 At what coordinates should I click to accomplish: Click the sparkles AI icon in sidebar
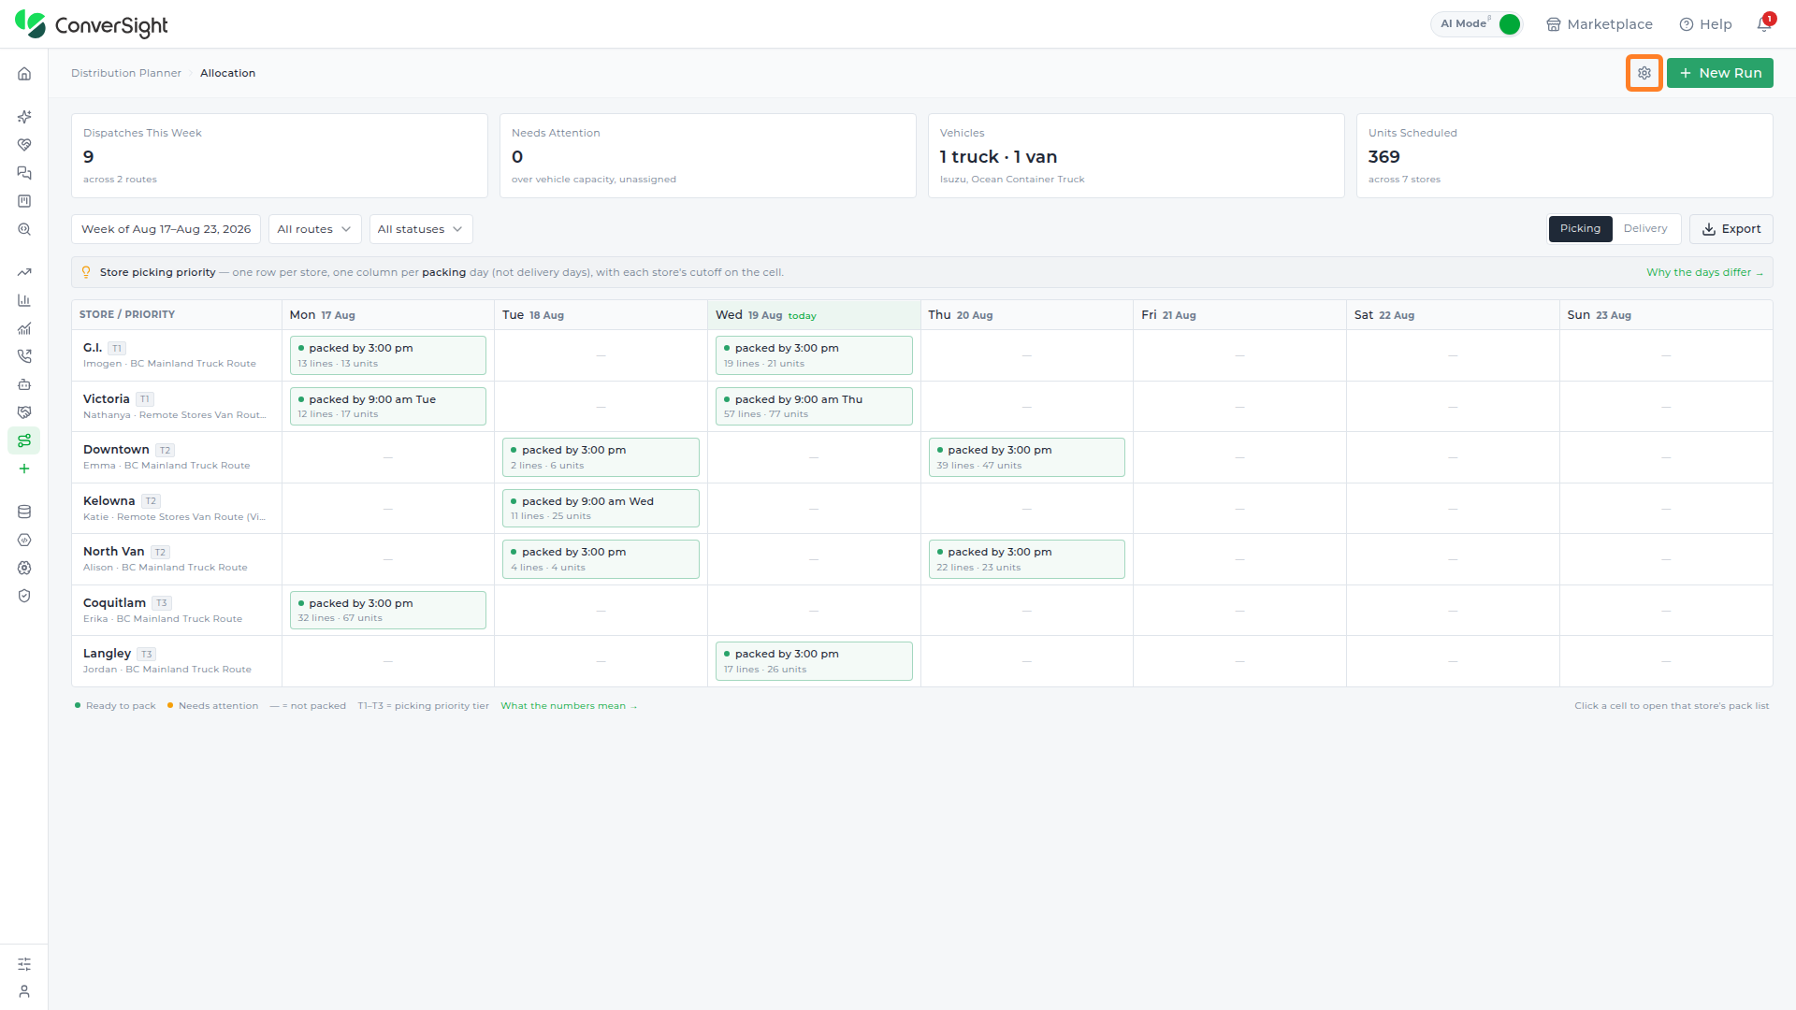click(24, 117)
